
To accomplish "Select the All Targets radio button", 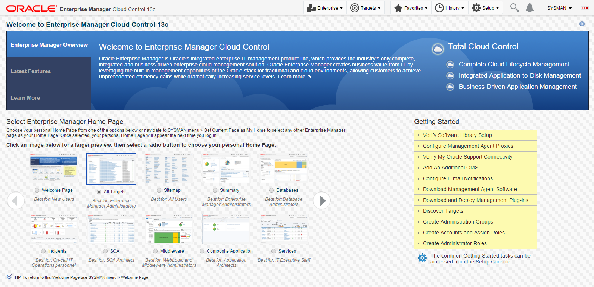I will 99,192.
